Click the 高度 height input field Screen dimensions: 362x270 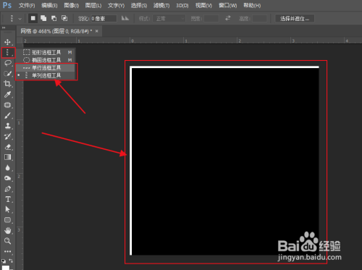259,19
